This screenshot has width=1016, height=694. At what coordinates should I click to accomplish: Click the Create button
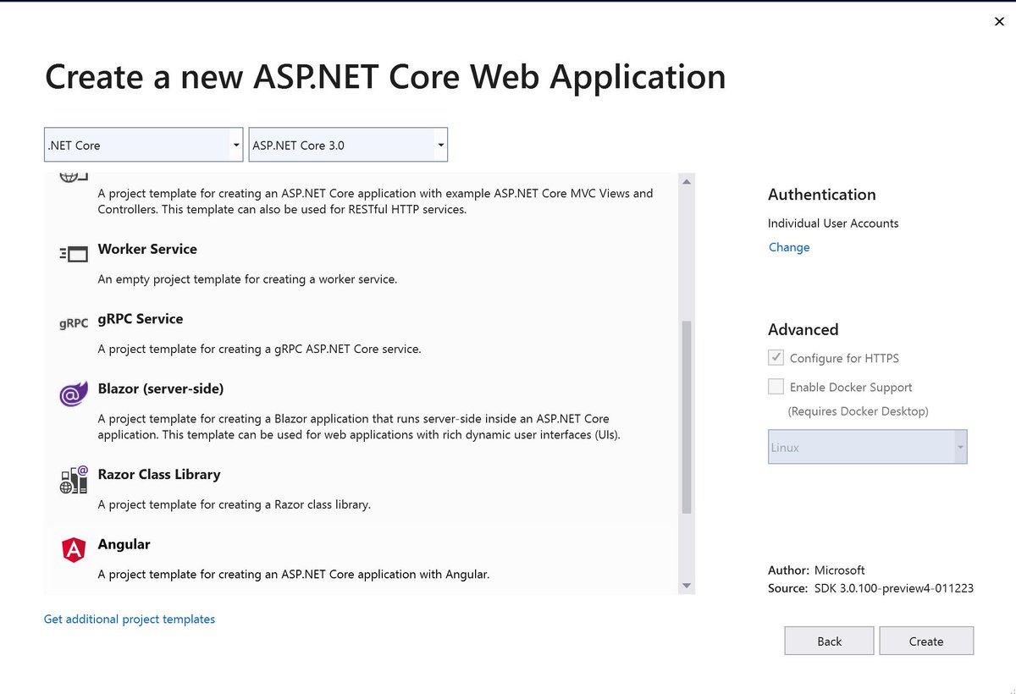(926, 641)
